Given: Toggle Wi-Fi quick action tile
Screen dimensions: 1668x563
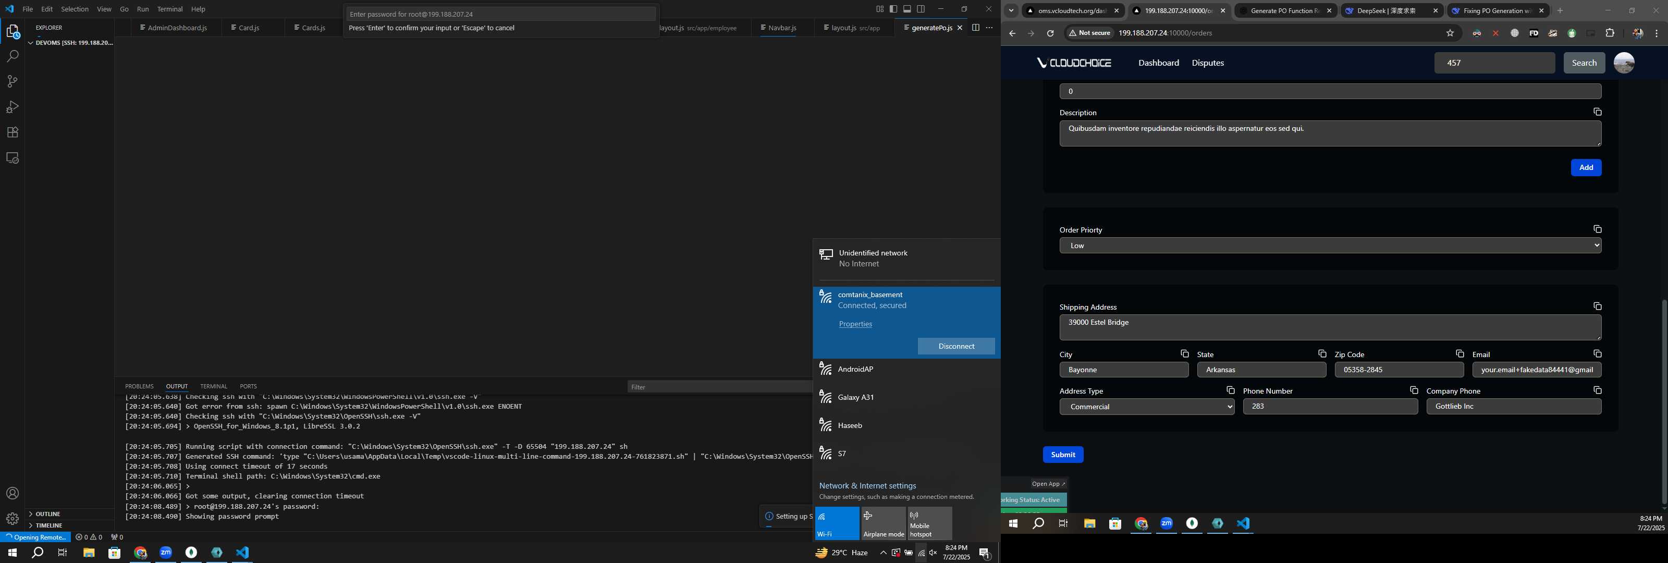Looking at the screenshot, I should pos(837,523).
